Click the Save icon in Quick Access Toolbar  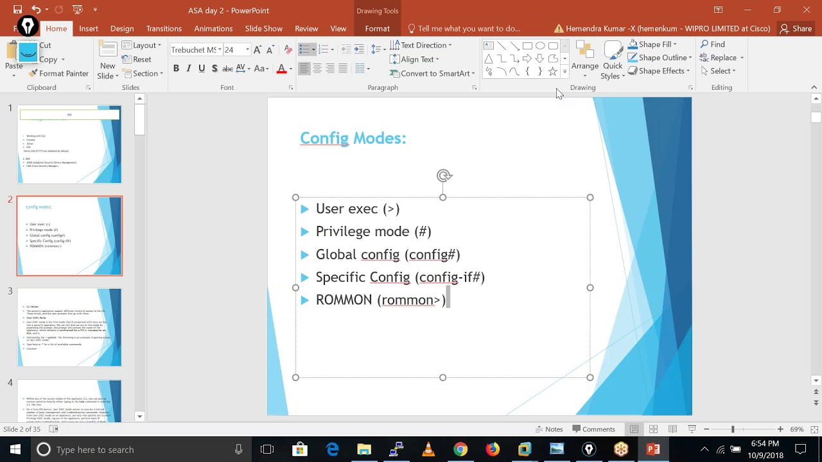pyautogui.click(x=17, y=10)
